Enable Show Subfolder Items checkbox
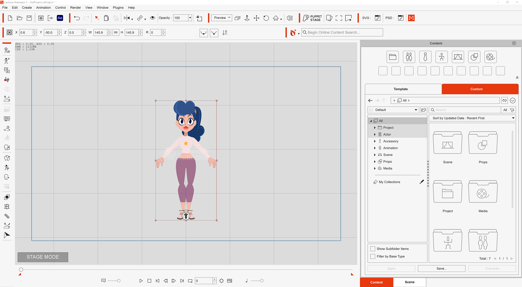 coord(373,249)
